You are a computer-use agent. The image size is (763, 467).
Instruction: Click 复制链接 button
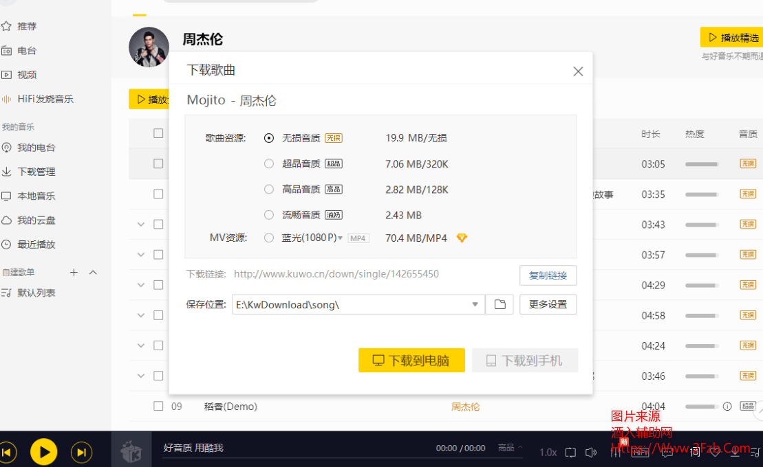(548, 275)
